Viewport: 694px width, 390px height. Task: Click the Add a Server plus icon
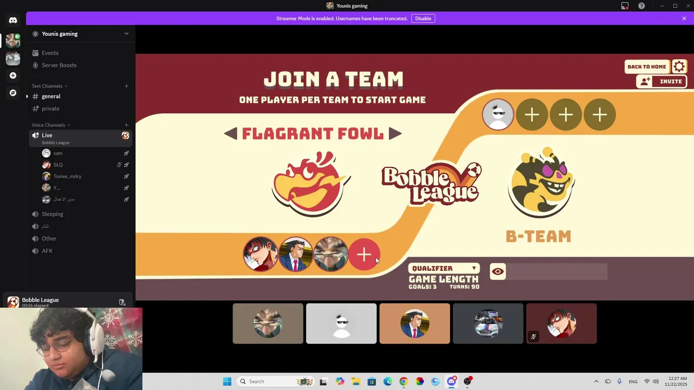pos(13,75)
